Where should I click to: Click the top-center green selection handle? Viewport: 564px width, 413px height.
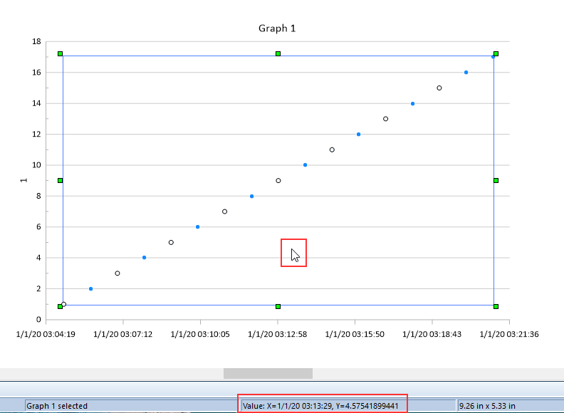278,54
